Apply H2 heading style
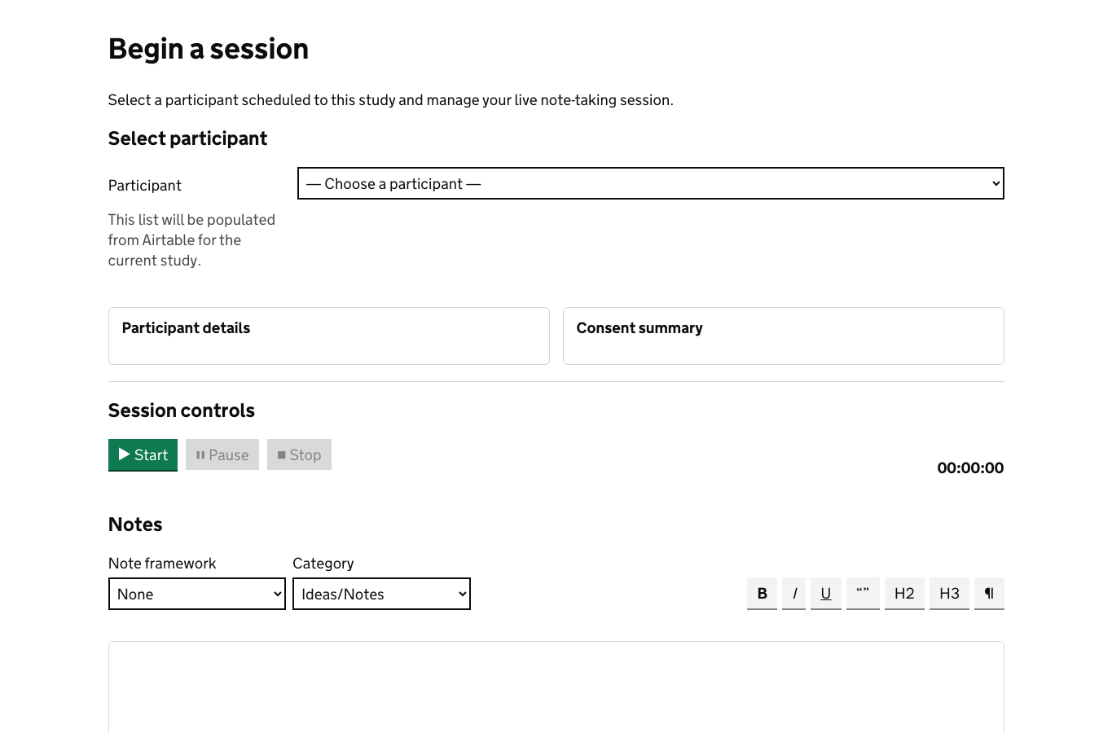 (x=904, y=593)
